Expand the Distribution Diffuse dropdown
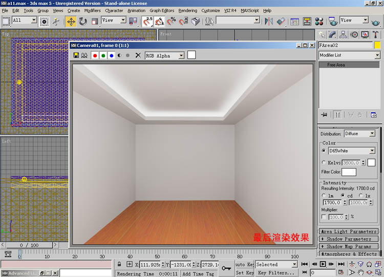This screenshot has width=384, height=277. coord(359,134)
